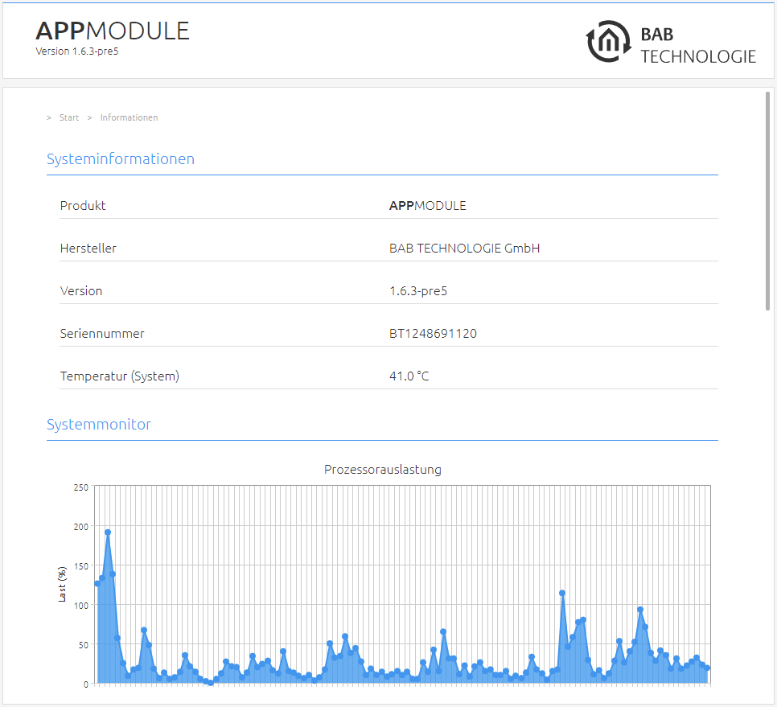The width and height of the screenshot is (777, 707).
Task: Select the '1.6.3-pre5' version value in table
Action: (418, 291)
